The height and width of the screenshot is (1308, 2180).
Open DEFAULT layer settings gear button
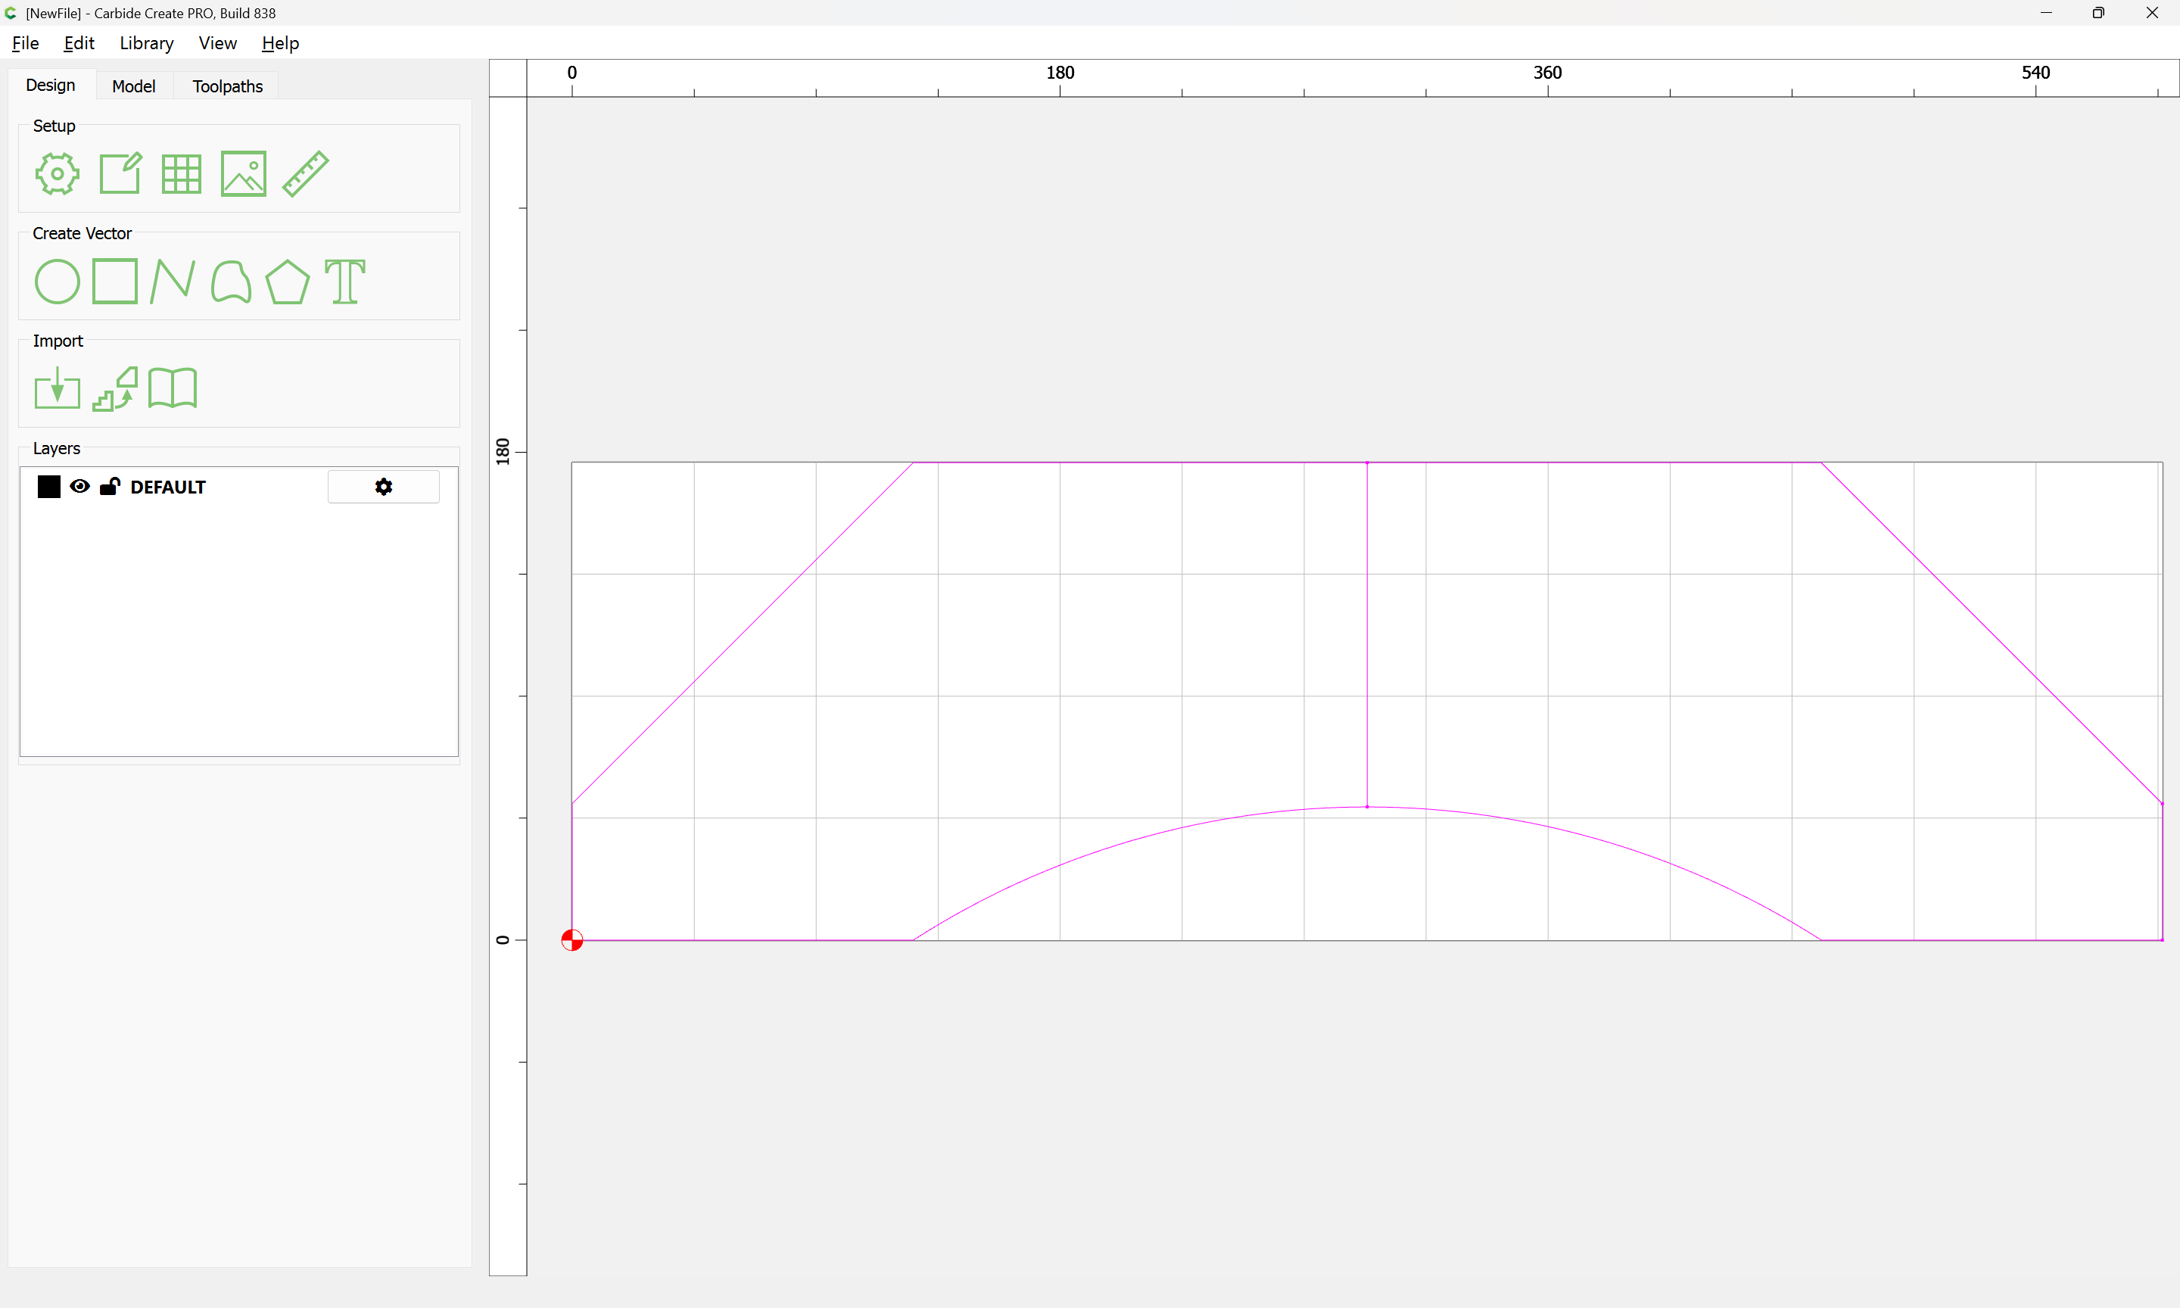point(383,487)
